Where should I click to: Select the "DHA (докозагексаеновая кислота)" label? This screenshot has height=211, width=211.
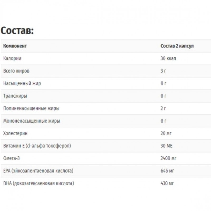[x=39, y=183]
